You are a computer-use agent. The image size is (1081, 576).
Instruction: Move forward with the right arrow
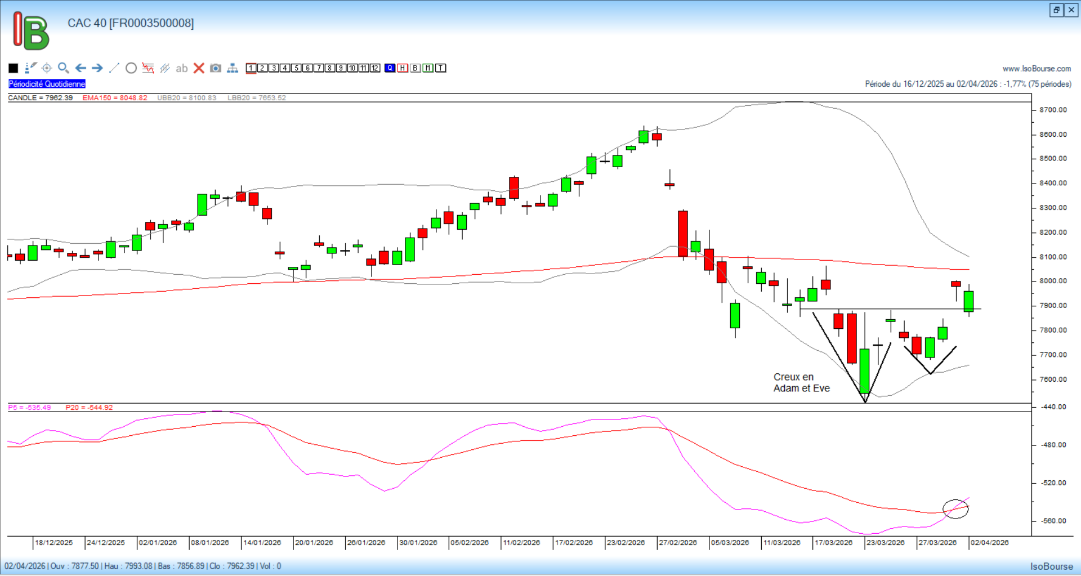[x=97, y=68]
